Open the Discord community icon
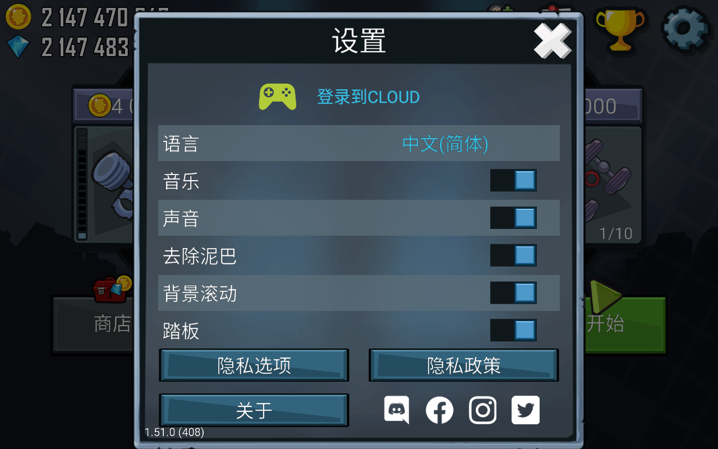 tap(397, 410)
